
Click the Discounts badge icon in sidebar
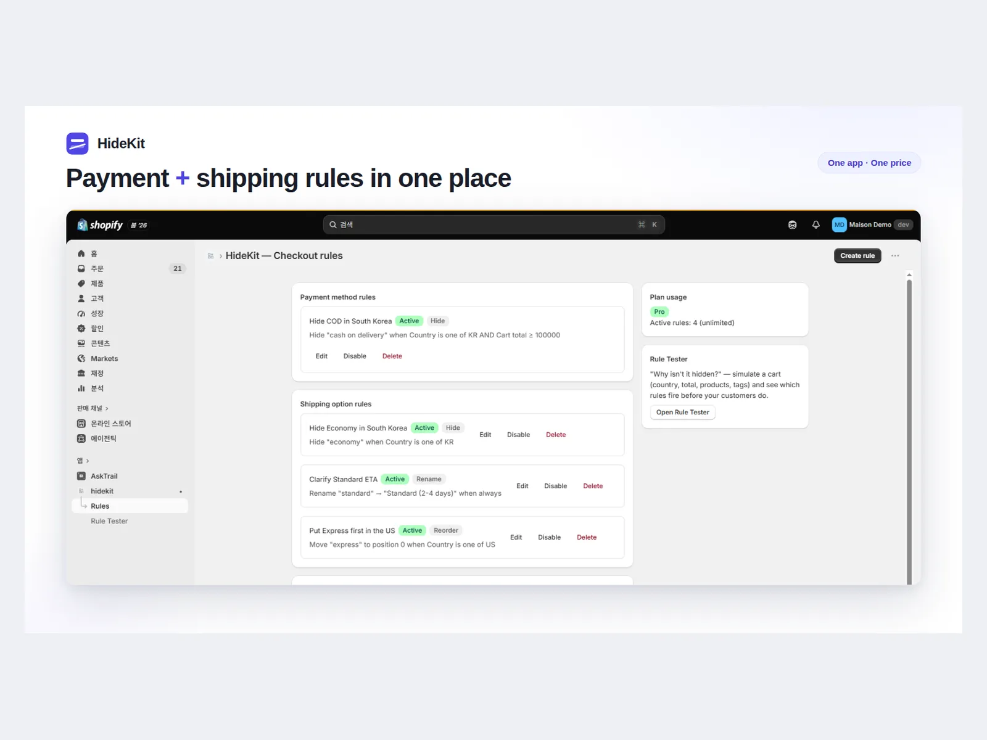pos(81,328)
